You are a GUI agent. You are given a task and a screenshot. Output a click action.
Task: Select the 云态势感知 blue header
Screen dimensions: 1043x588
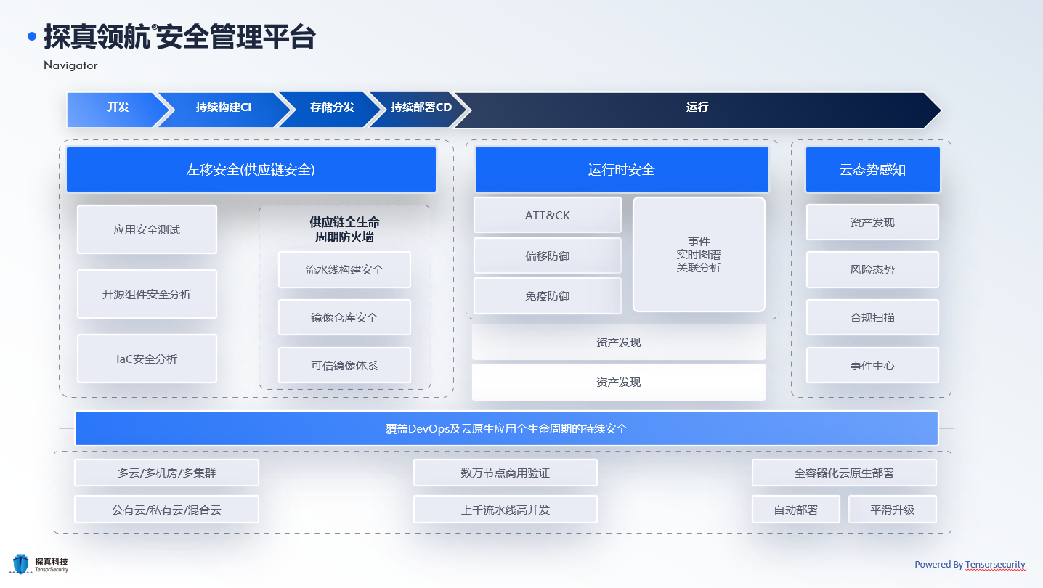point(872,170)
